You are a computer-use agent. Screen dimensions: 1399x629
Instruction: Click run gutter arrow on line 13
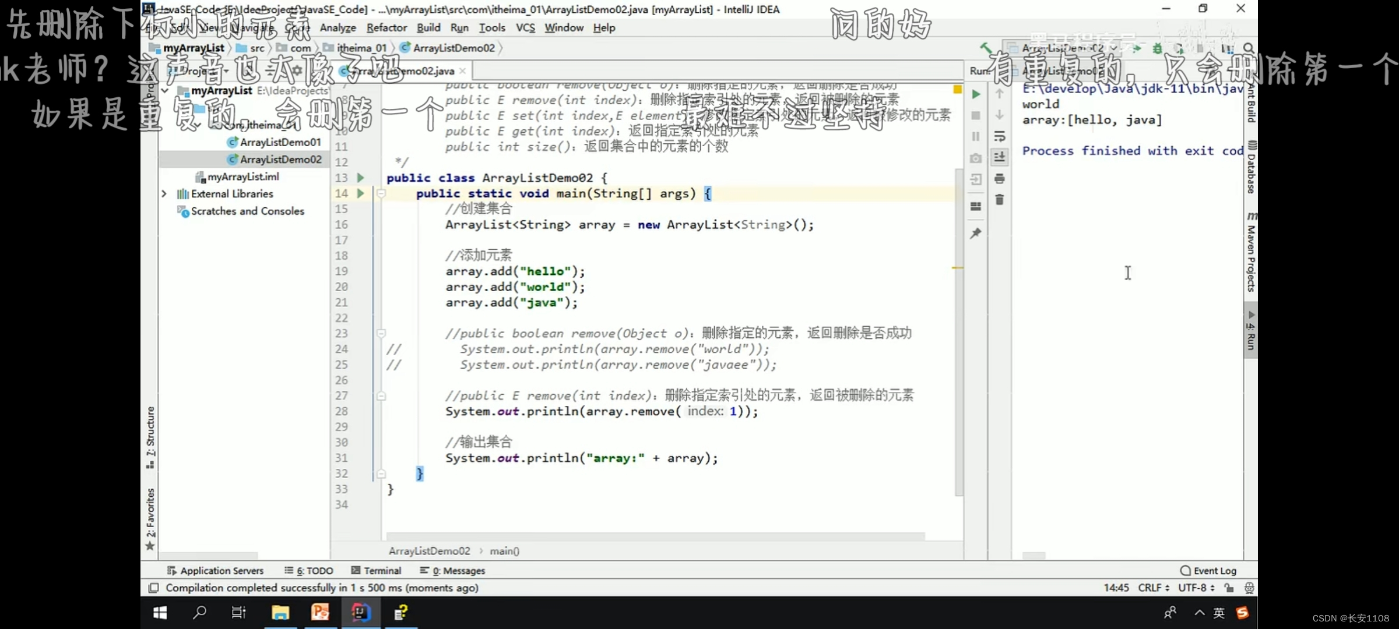click(360, 178)
